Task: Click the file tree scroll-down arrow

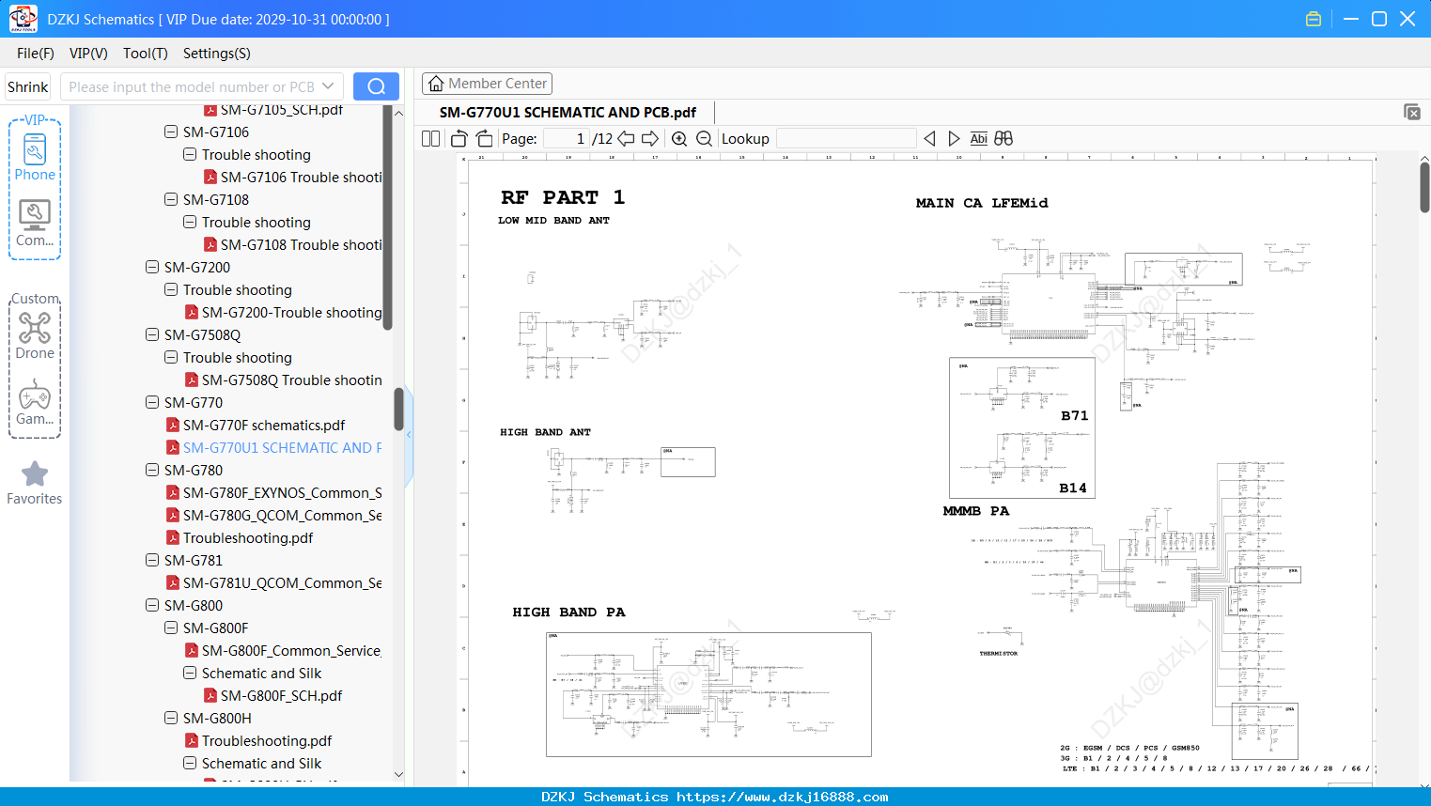Action: 398,775
